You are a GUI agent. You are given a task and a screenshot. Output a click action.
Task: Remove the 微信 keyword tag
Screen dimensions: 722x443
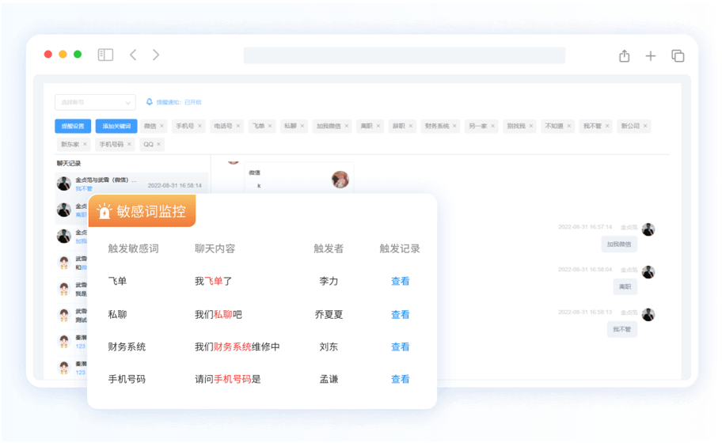162,126
